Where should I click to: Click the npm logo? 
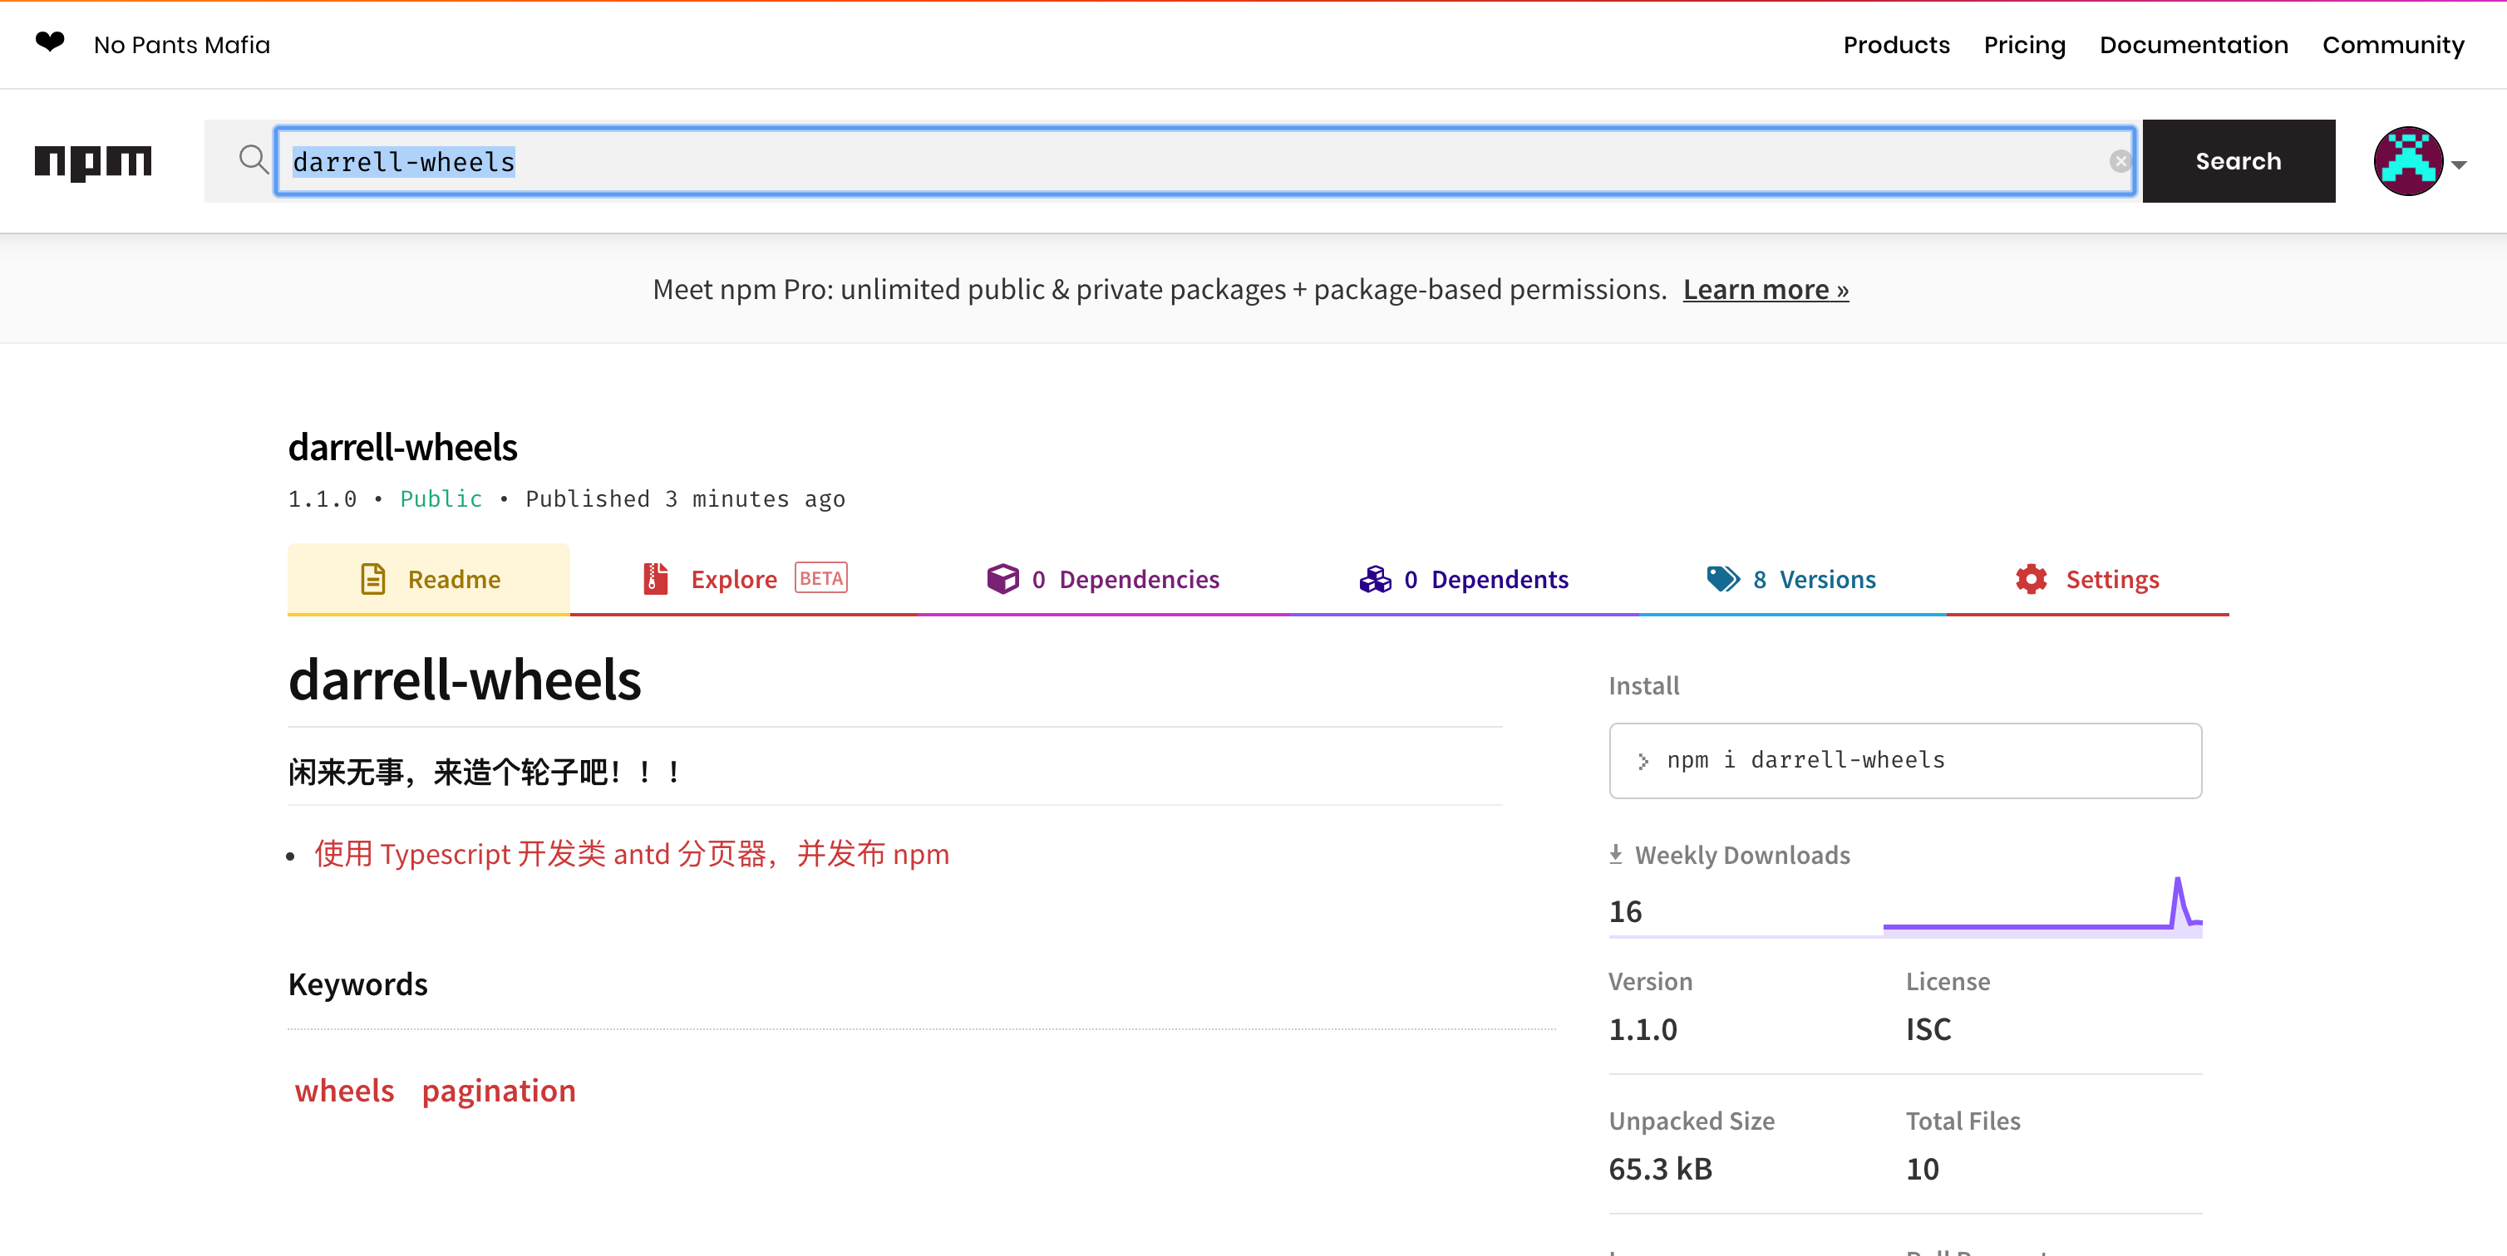93,161
